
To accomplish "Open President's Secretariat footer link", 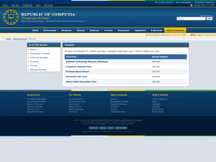I will click(x=36, y=99).
